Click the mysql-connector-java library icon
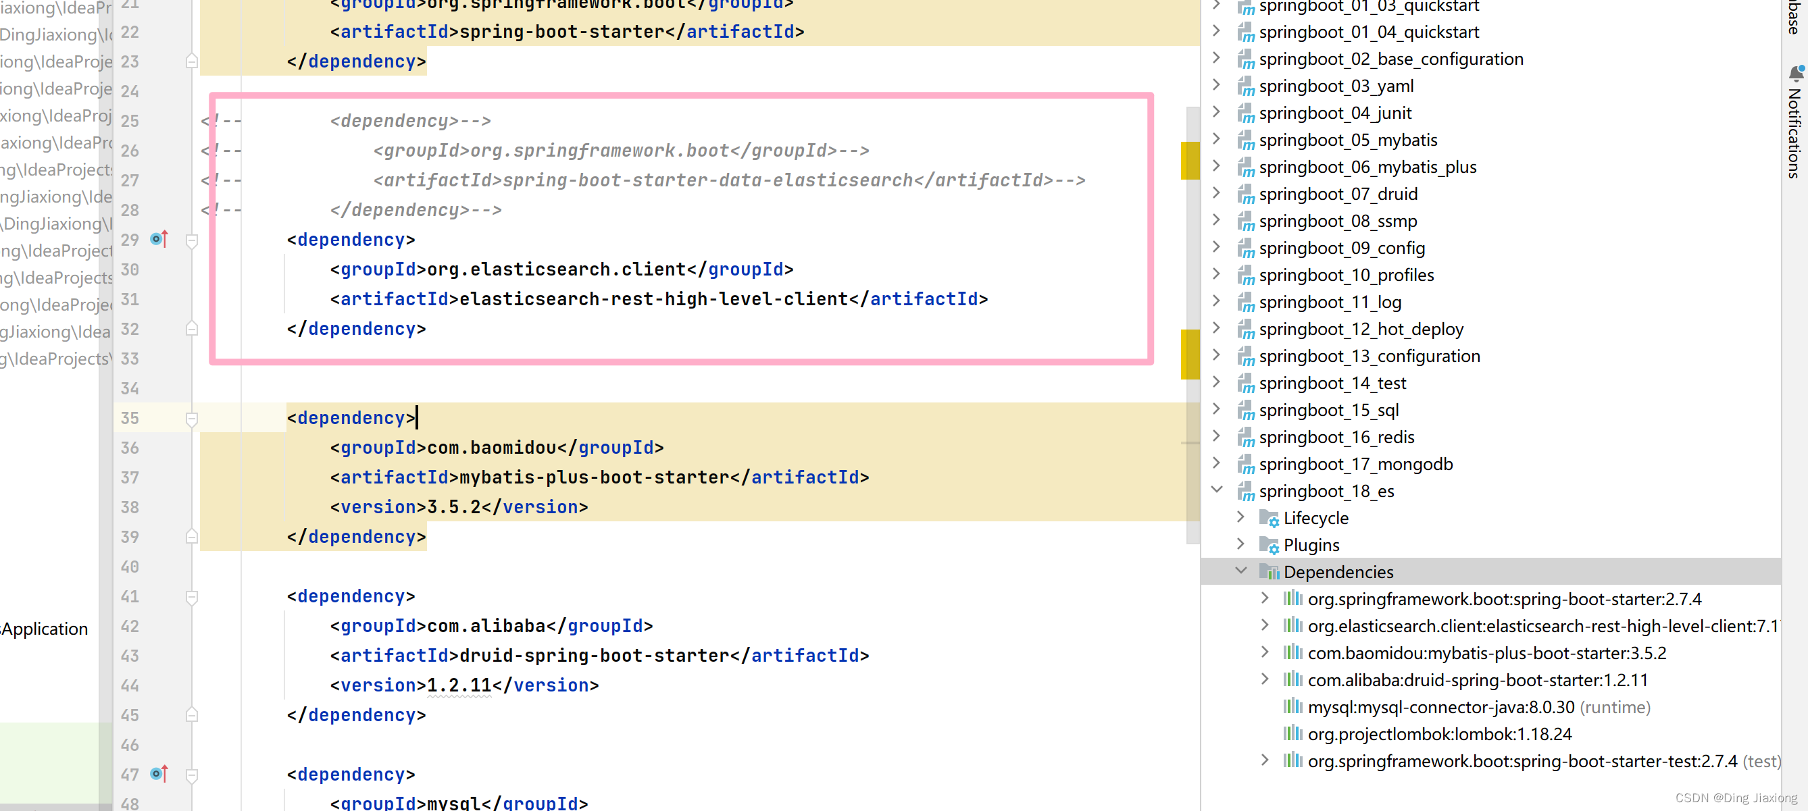The image size is (1808, 811). (x=1293, y=706)
